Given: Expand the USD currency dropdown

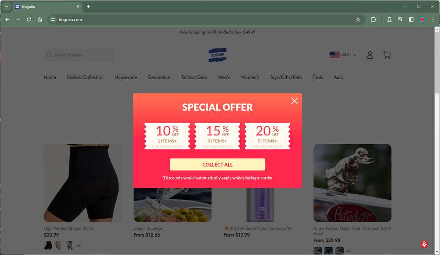Looking at the screenshot, I should tap(343, 55).
